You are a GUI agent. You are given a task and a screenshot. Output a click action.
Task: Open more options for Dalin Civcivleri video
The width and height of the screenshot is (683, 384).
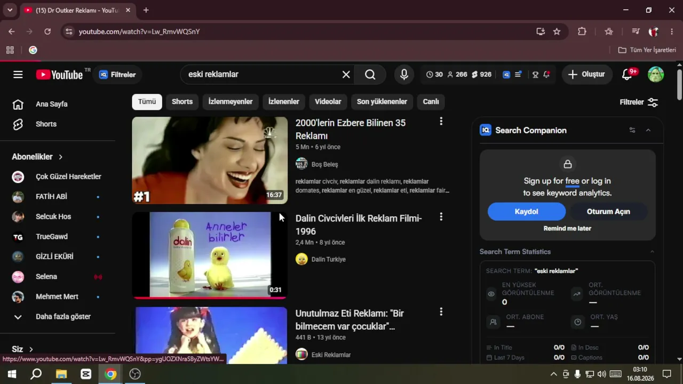point(441,217)
